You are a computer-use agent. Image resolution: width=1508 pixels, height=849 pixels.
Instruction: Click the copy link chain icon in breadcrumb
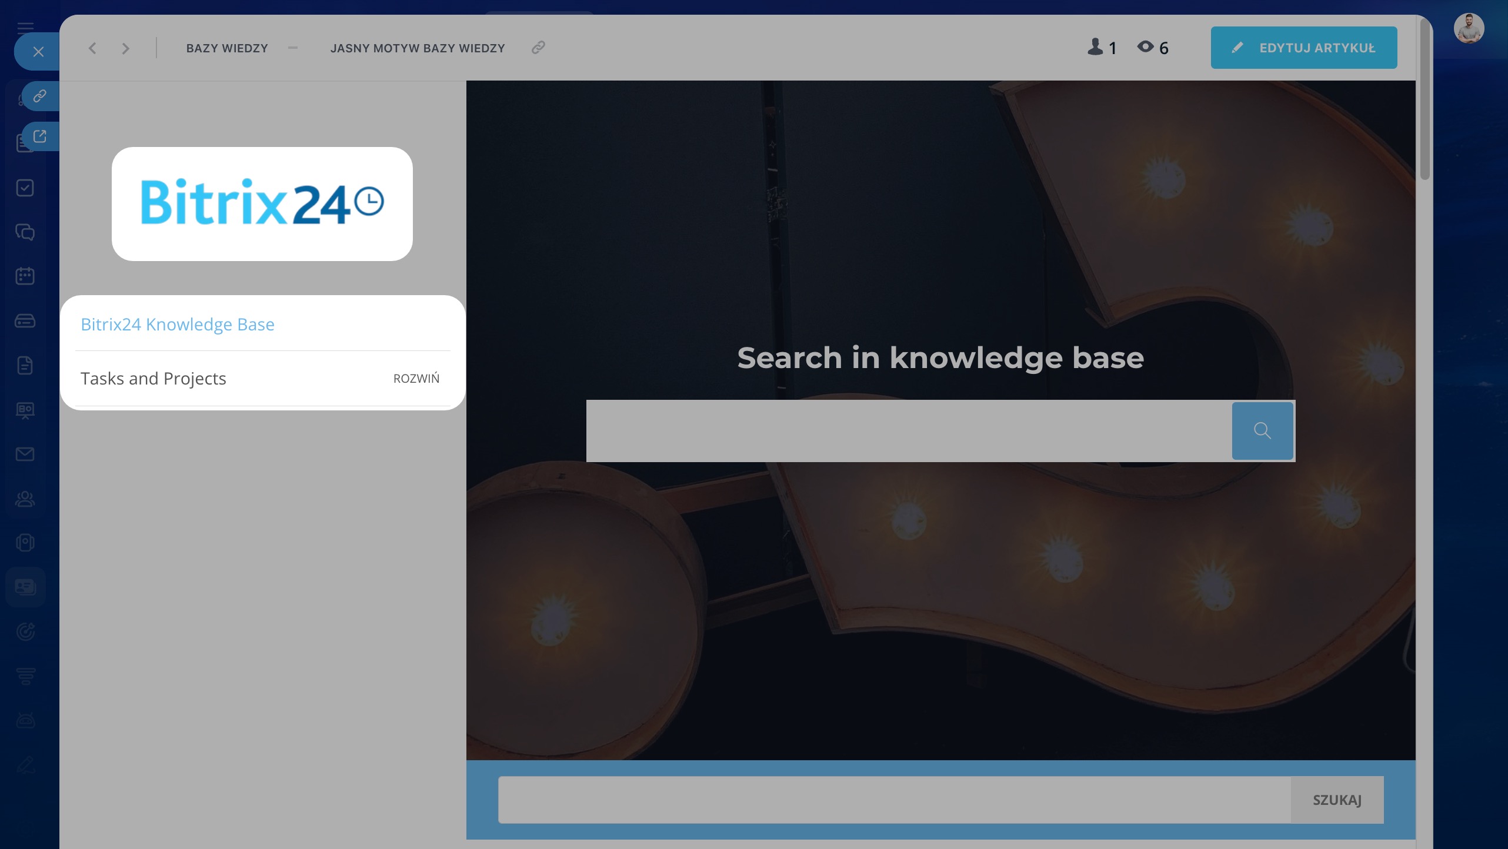538,48
